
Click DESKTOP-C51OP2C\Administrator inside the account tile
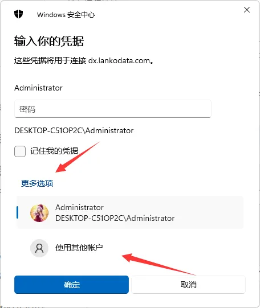point(115,218)
